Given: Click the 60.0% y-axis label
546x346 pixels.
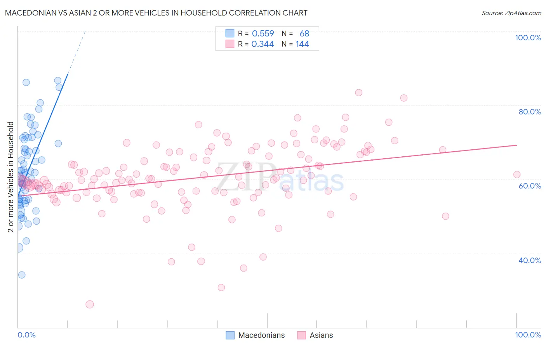Looking at the screenshot, I should tap(530, 186).
